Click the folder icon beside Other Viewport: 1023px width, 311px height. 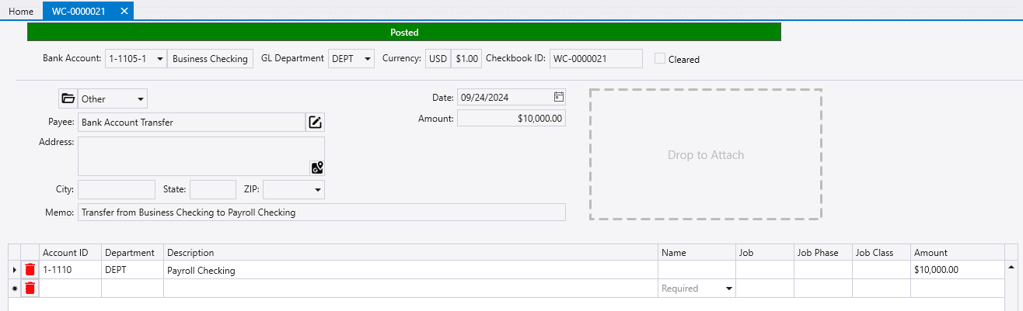pyautogui.click(x=68, y=98)
